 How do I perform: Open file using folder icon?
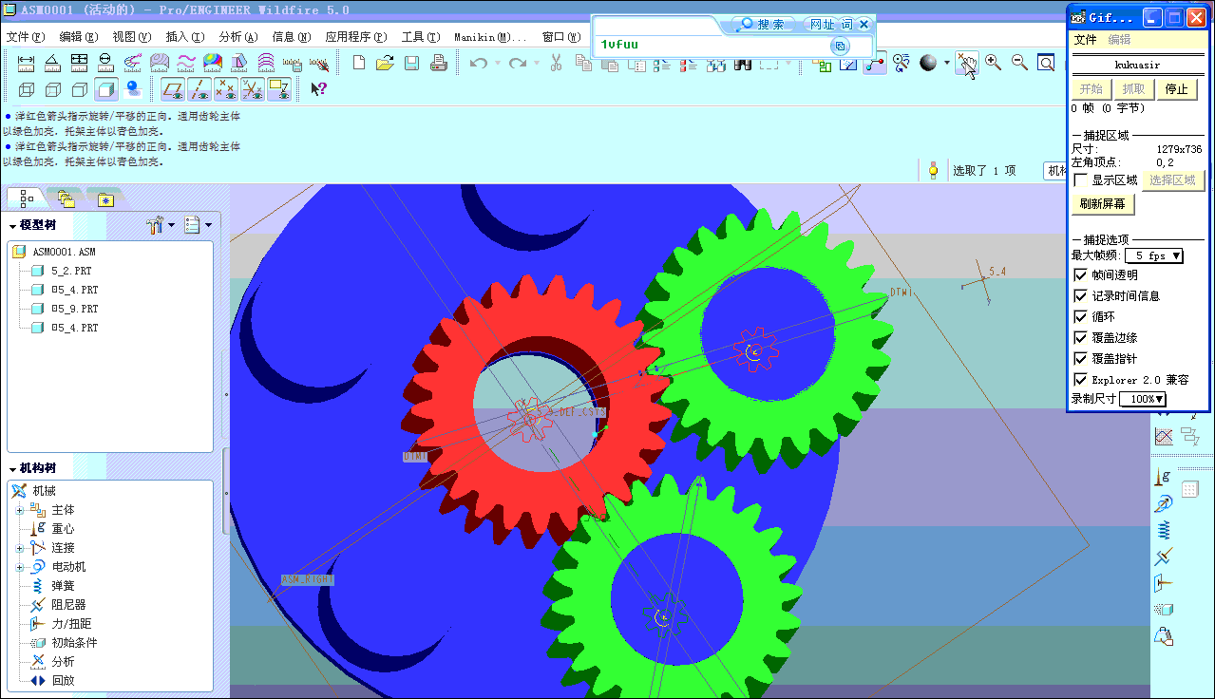385,63
